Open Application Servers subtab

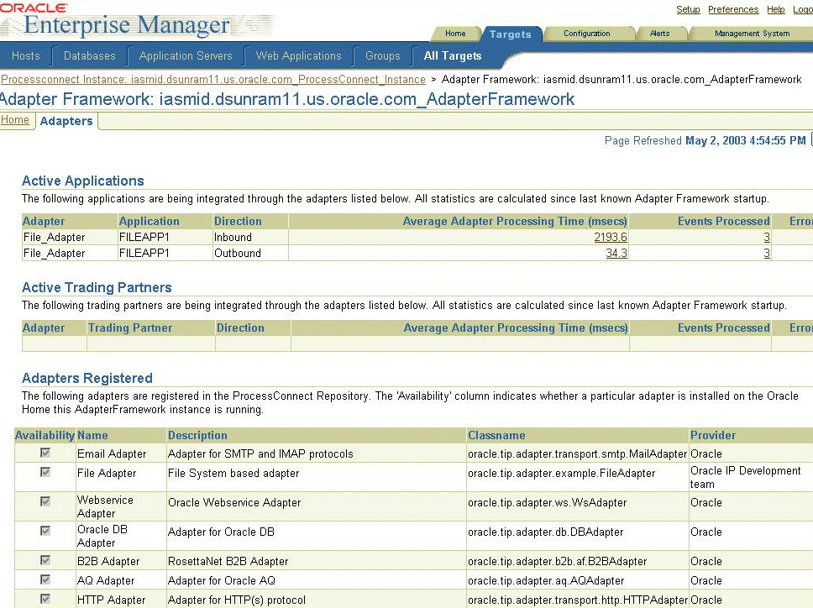186,56
